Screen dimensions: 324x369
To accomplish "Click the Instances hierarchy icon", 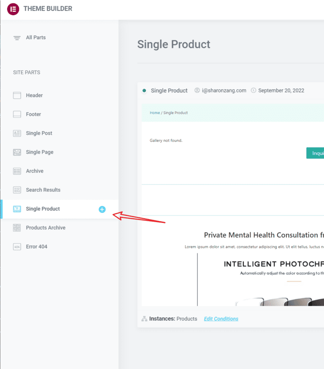I will click(x=144, y=319).
